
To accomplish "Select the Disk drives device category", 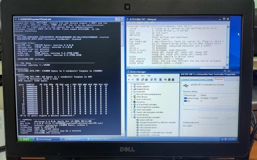I will (x=141, y=84).
